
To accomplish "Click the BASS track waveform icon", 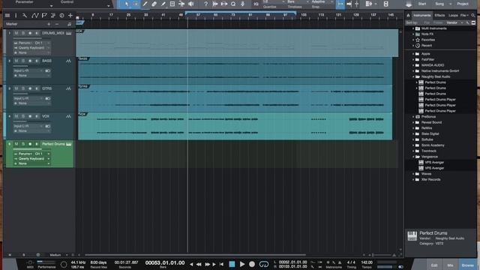I will pyautogui.click(x=68, y=61).
